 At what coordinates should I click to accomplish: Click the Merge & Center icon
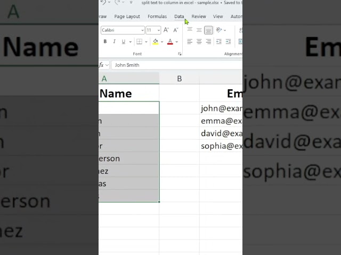click(240, 41)
